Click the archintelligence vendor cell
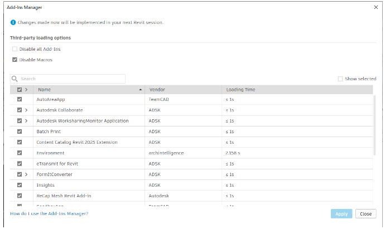385x229 pixels. [x=166, y=153]
